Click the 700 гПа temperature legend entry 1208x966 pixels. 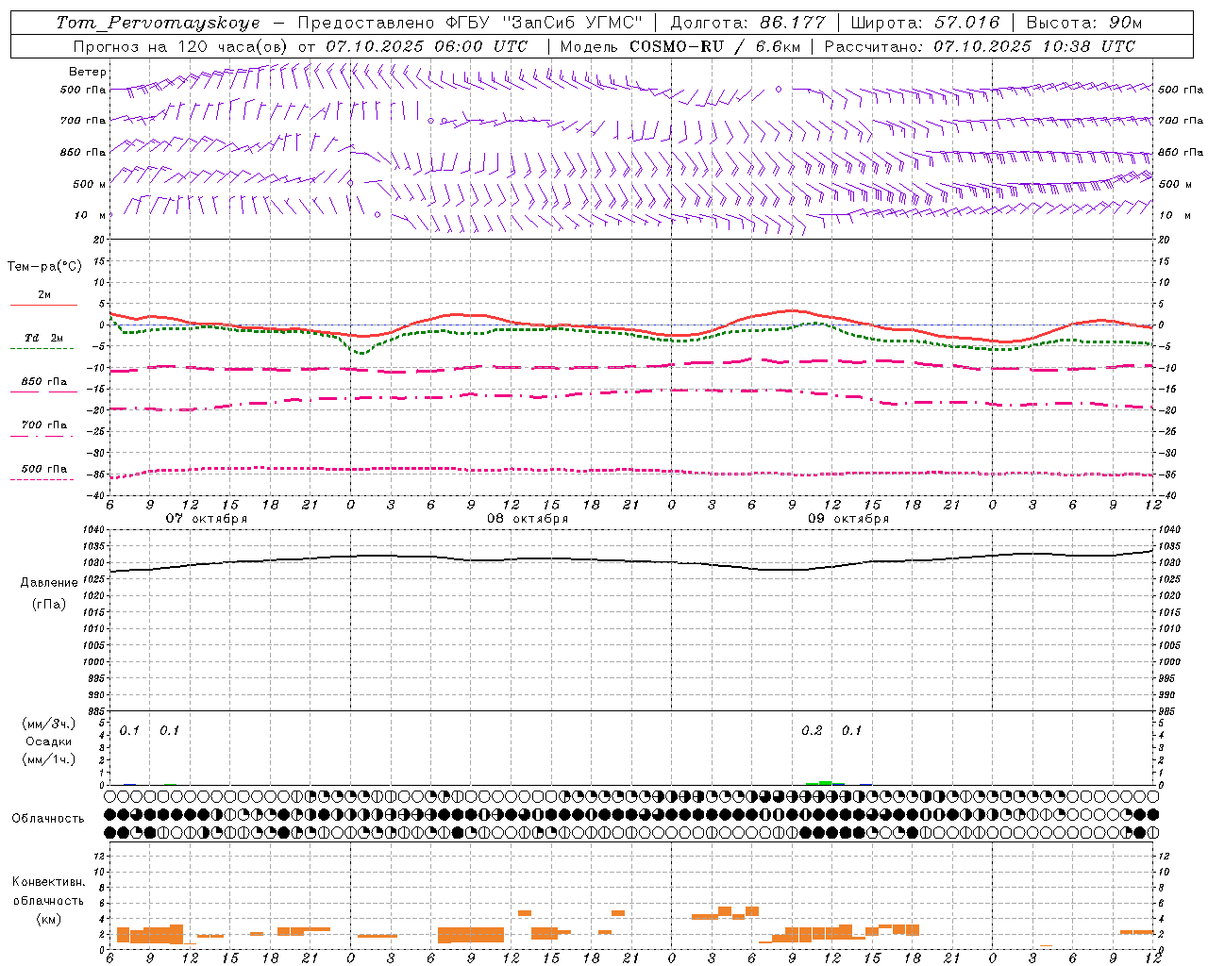tap(44, 425)
